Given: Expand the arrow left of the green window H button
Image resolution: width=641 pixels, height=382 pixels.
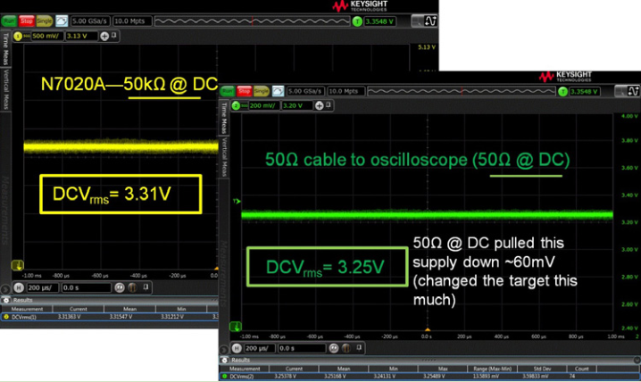Looking at the screenshot, I should point(223,350).
